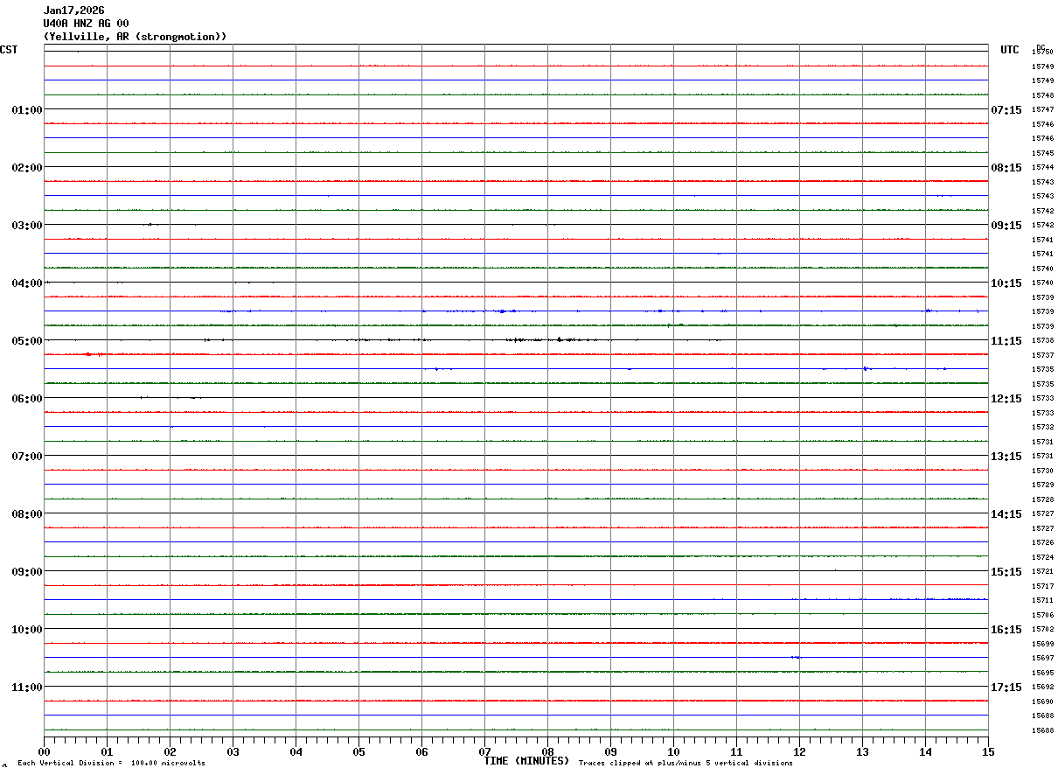Click the DC offset value "15730"

point(1042,471)
